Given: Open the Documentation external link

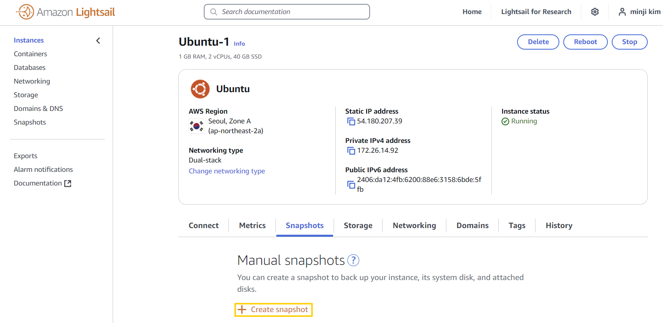Looking at the screenshot, I should tap(42, 183).
